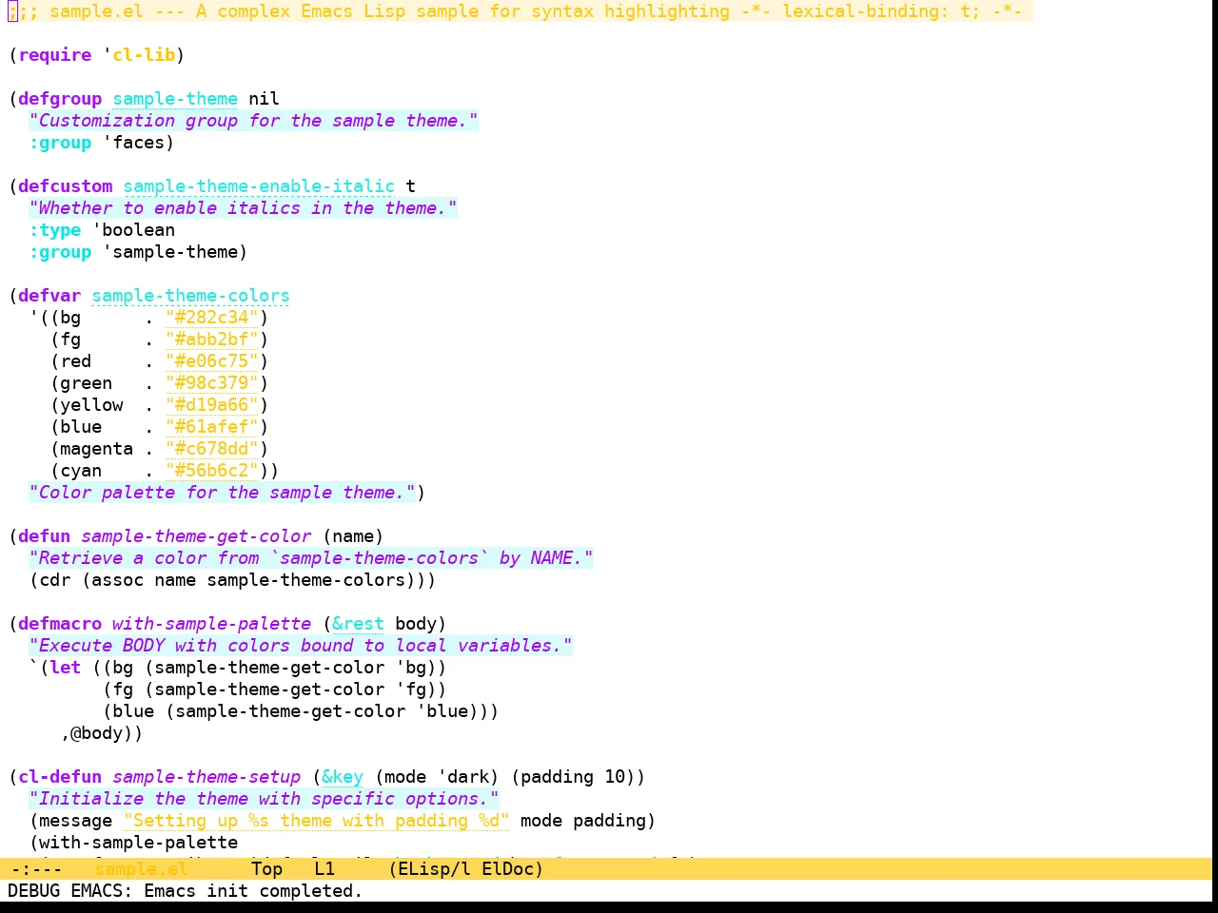
Task: Click the '&key' lambda-list keyword
Action: tap(343, 777)
